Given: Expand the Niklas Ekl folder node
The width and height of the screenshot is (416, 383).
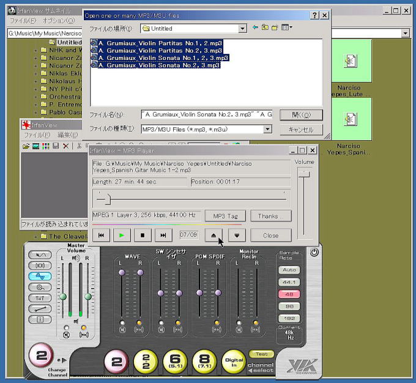Looking at the screenshot, I should coord(35,73).
